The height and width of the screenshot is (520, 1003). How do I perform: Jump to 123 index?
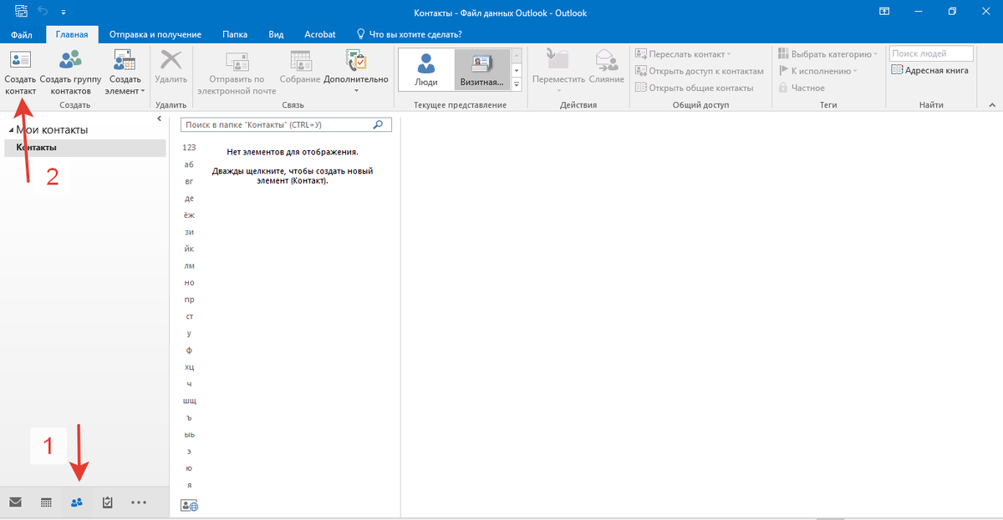click(189, 148)
